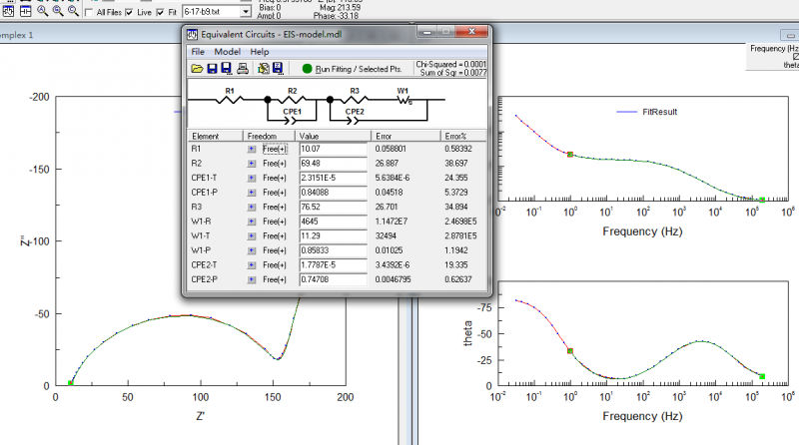This screenshot has width=799, height=445.
Task: Open the File menu in Equivalent Circuits
Action: click(x=197, y=51)
